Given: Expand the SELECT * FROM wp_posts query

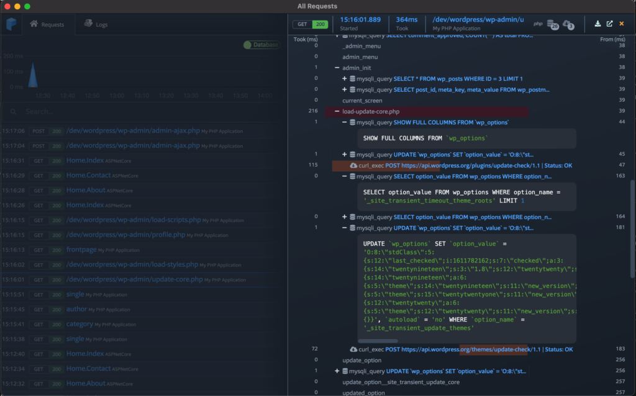Looking at the screenshot, I should click(345, 78).
